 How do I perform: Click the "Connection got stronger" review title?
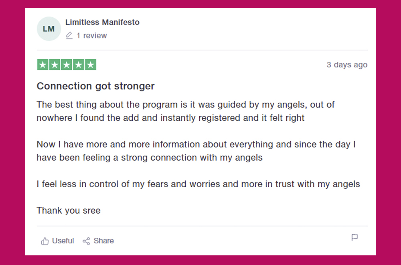pos(95,86)
